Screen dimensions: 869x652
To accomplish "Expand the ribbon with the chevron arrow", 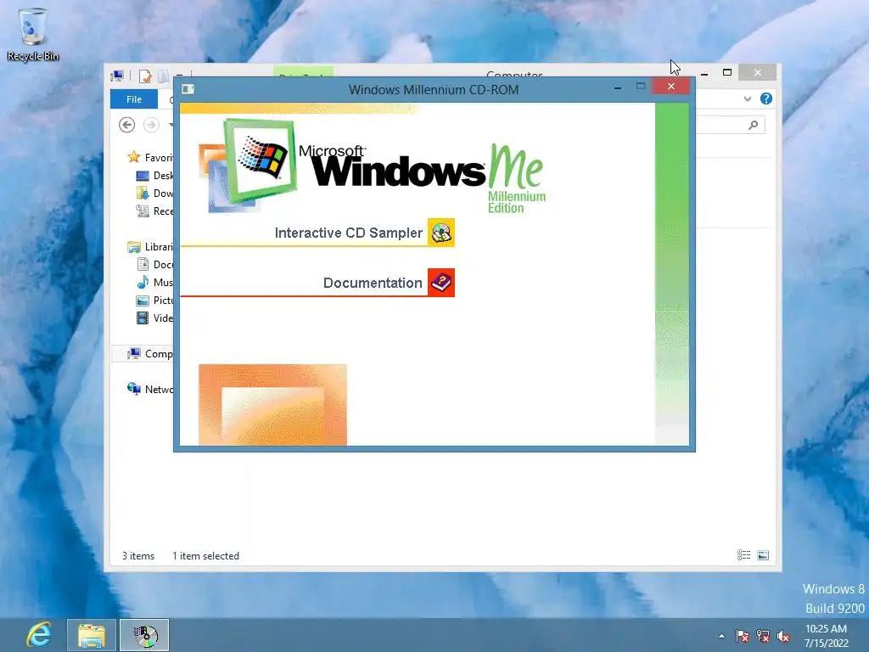I will [x=747, y=98].
